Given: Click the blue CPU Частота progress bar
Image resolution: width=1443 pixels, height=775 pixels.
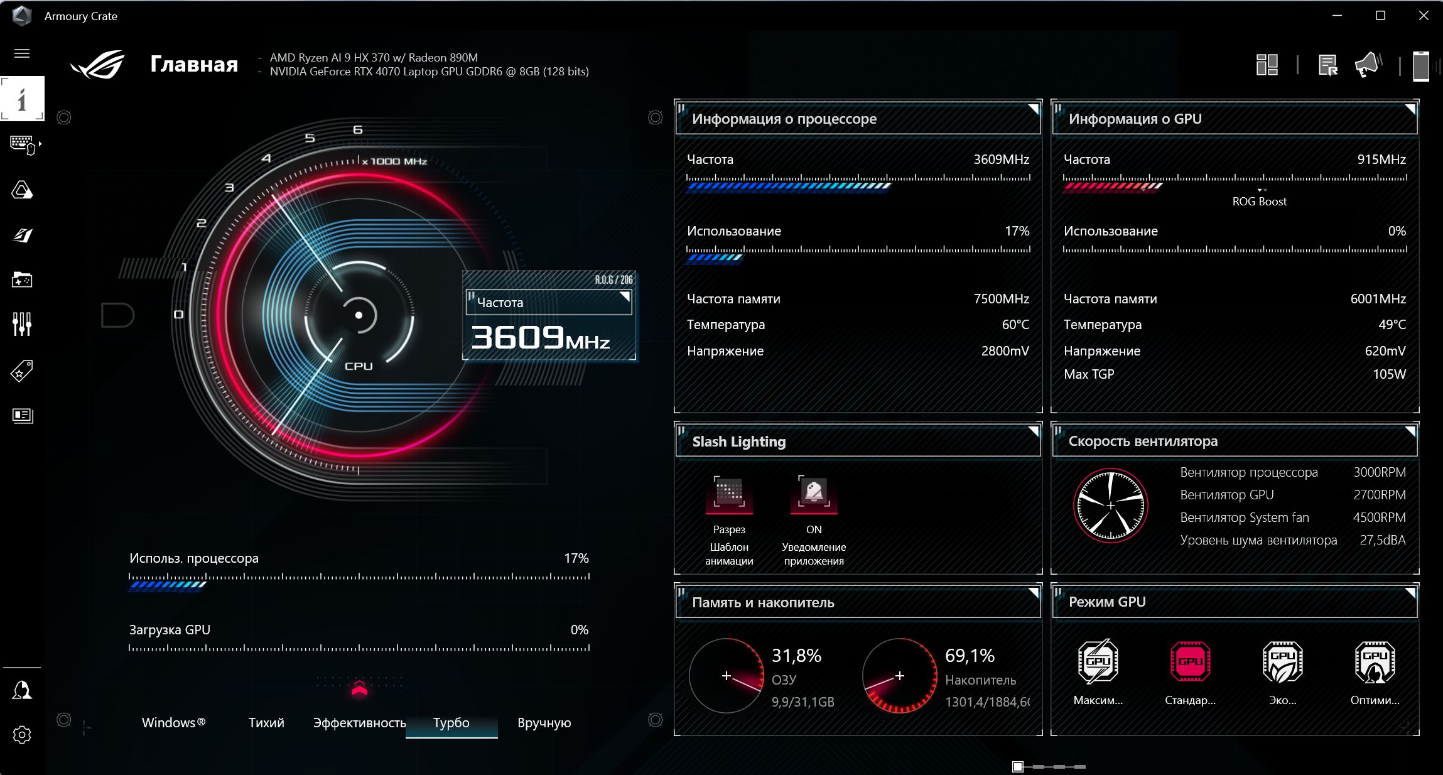Looking at the screenshot, I should click(789, 186).
